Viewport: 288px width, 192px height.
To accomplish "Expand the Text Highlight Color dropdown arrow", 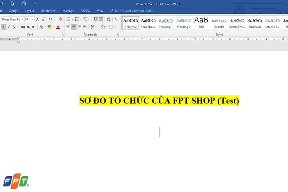I will tap(53, 27).
